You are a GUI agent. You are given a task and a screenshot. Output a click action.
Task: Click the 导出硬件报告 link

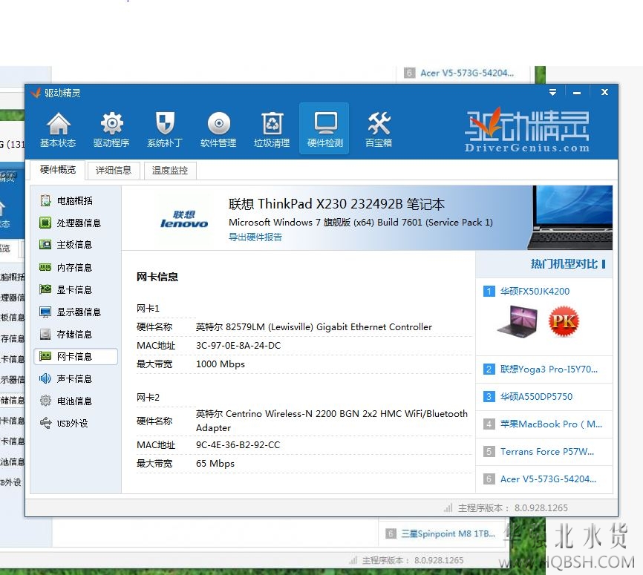point(255,237)
